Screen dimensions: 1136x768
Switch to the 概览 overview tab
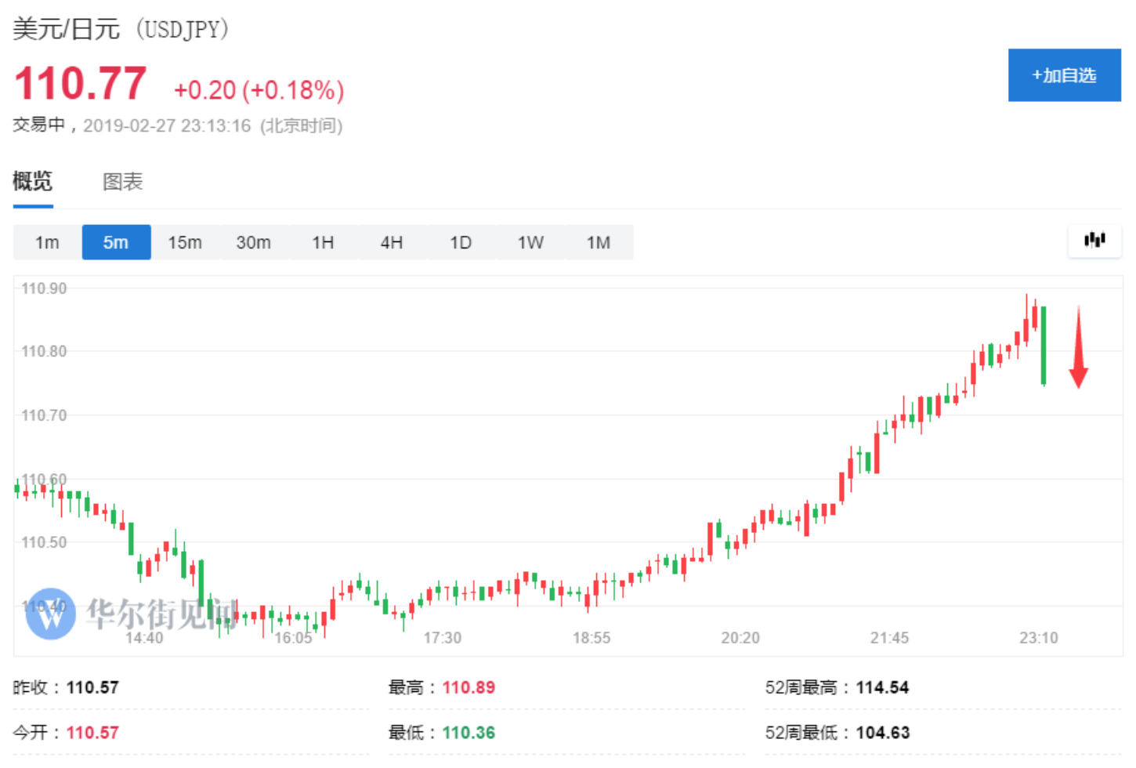[x=33, y=182]
